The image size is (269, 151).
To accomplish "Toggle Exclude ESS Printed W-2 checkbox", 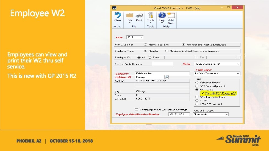I will [203, 93].
